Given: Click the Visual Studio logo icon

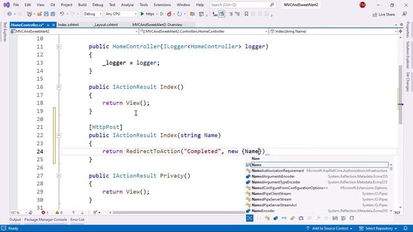Looking at the screenshot, I should pos(6,5).
